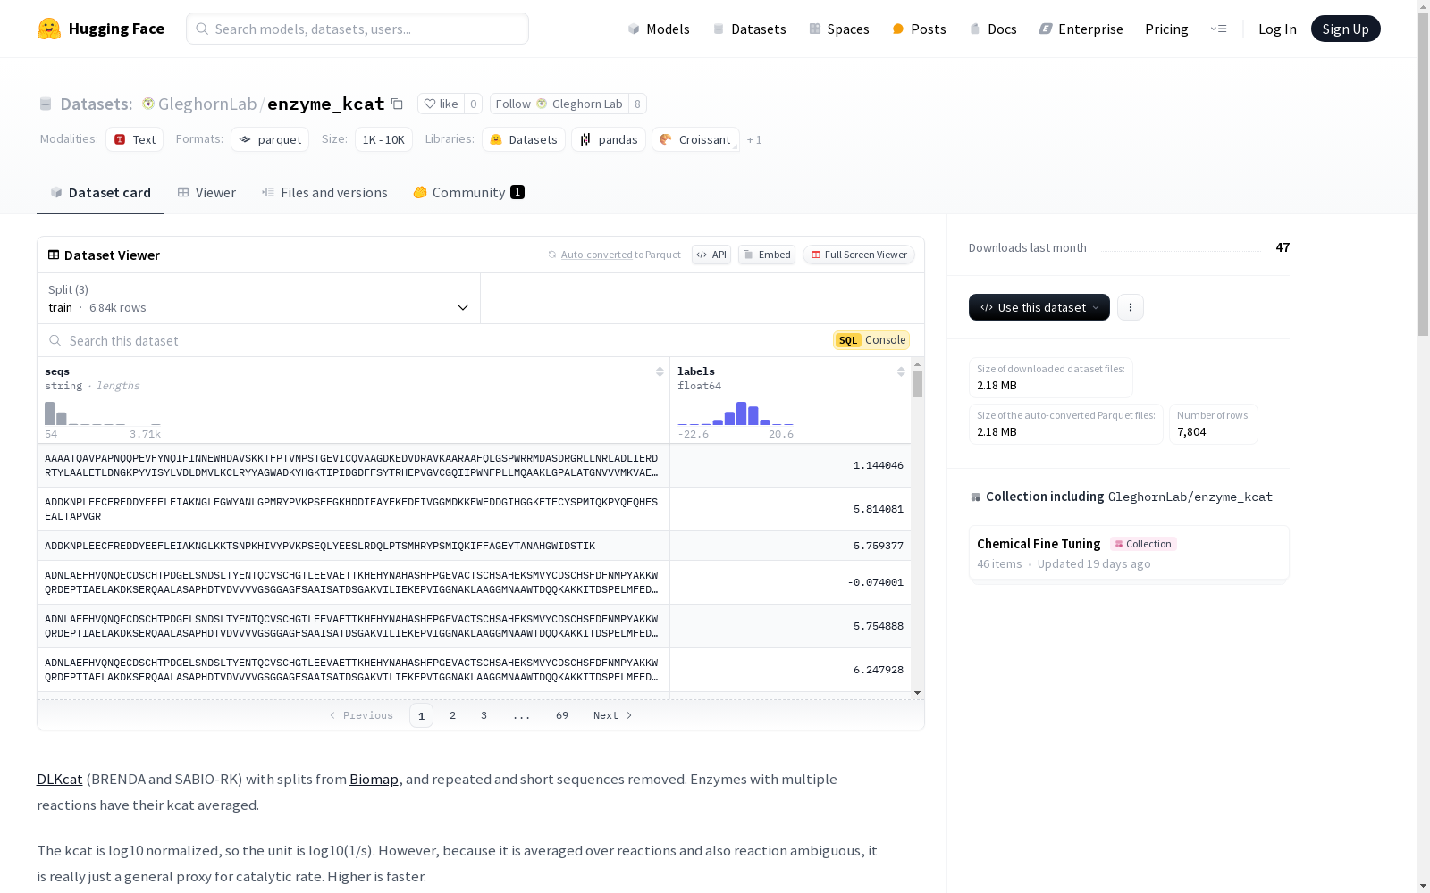Image resolution: width=1430 pixels, height=893 pixels.
Task: Focus the Search this dataset field
Action: pos(433,340)
